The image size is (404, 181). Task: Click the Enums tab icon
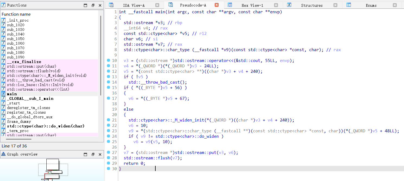pos(349,5)
